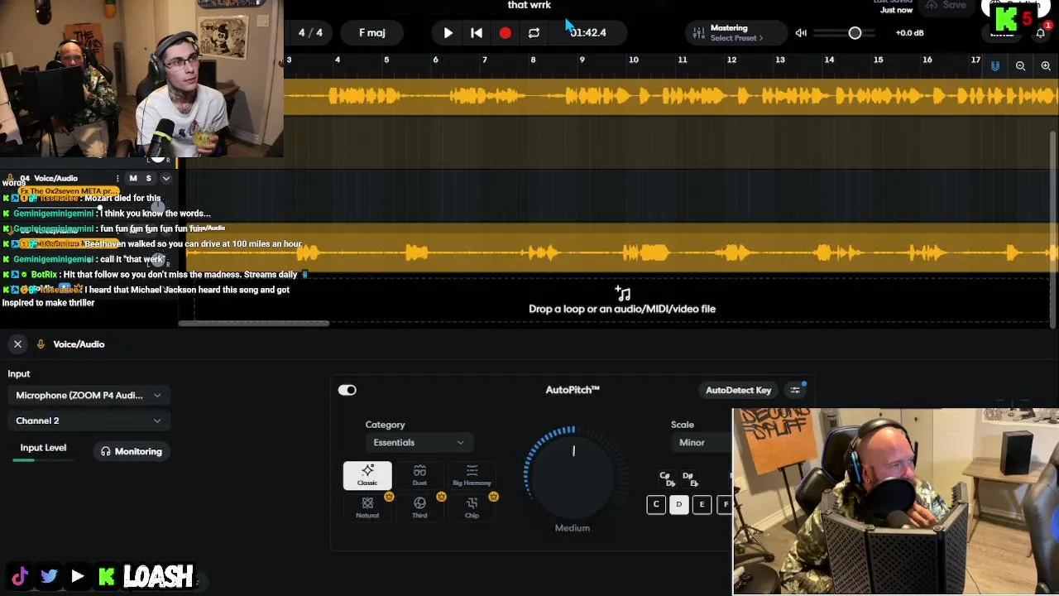This screenshot has height=596, width=1059.
Task: Select the Big Harmony AutoPitch effect
Action: [472, 476]
